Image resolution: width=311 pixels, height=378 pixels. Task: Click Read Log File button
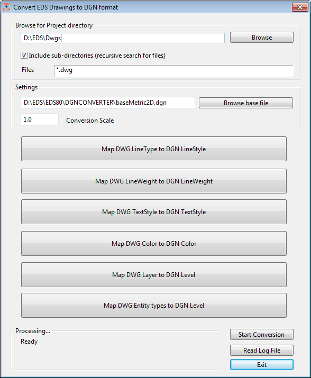(x=261, y=351)
